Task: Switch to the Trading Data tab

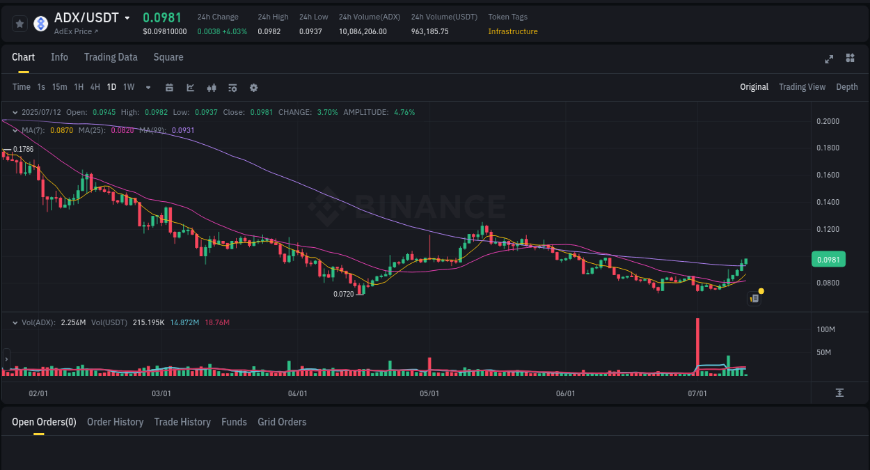Action: pos(111,57)
